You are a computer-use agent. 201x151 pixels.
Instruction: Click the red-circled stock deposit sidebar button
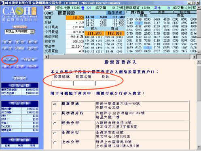pyautogui.click(x=10, y=60)
